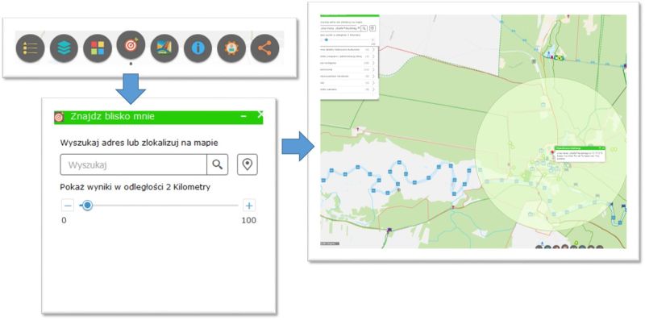
Task: Expand the last result category chevron
Action: [373, 89]
